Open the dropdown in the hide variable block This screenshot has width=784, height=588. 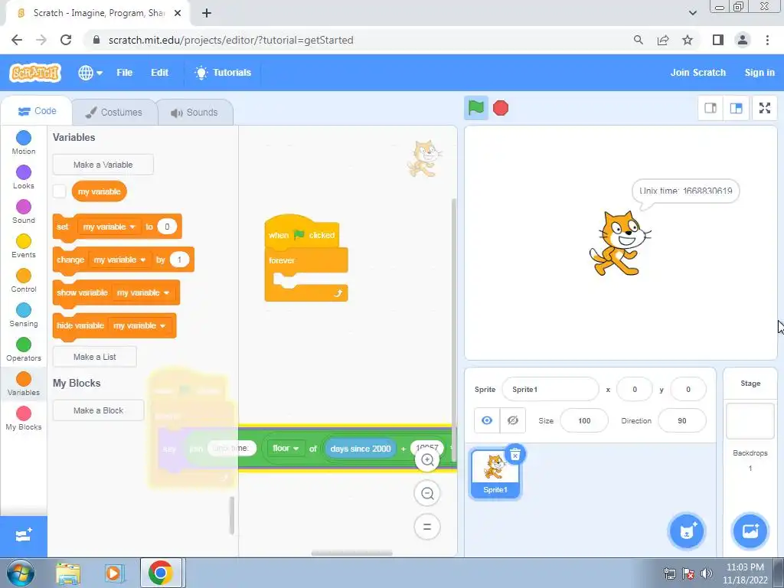click(139, 325)
